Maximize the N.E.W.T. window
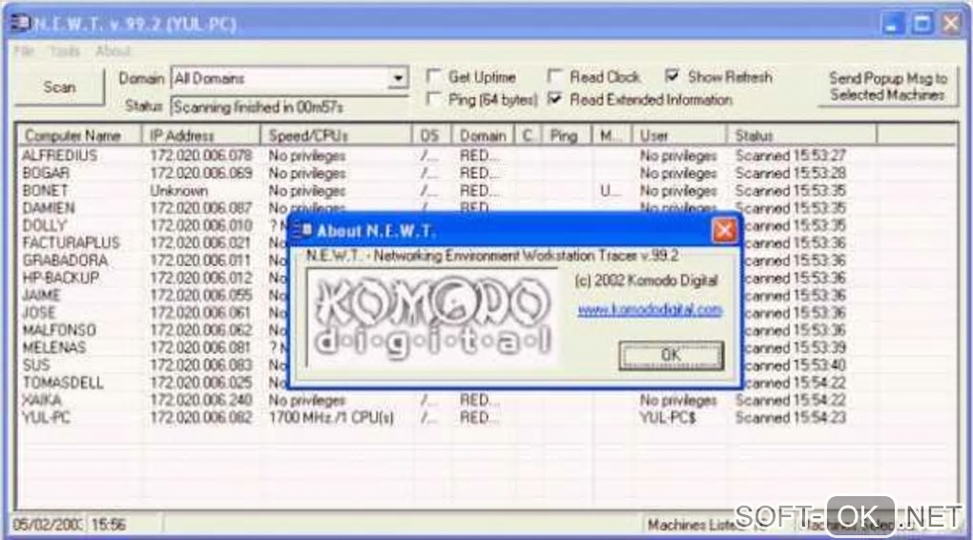 (x=921, y=24)
